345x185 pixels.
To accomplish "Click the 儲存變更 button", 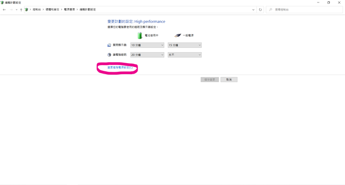I will 210,79.
